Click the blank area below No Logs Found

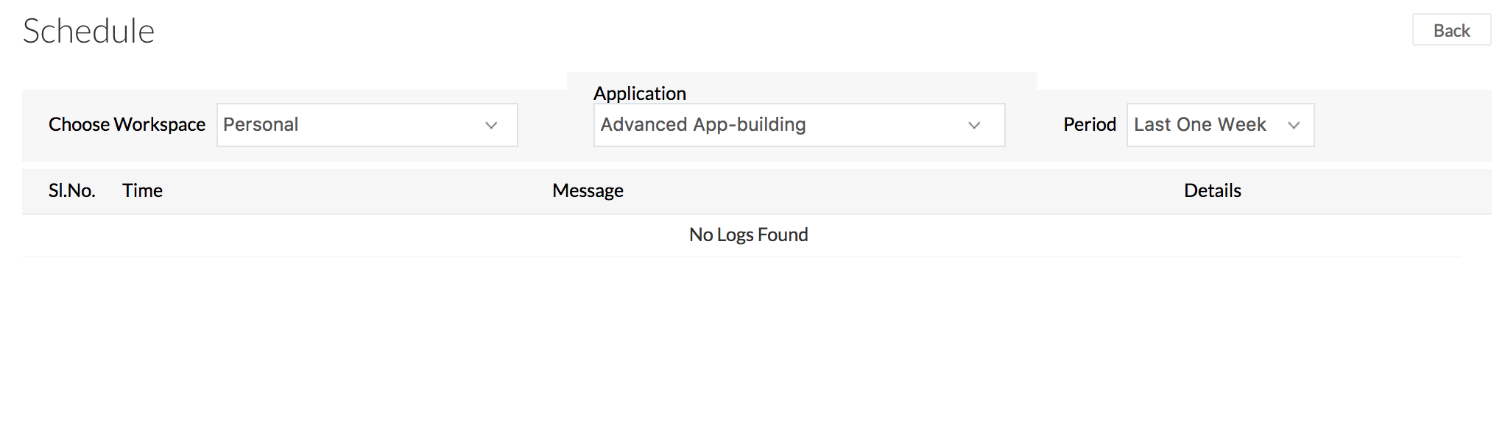click(748, 338)
